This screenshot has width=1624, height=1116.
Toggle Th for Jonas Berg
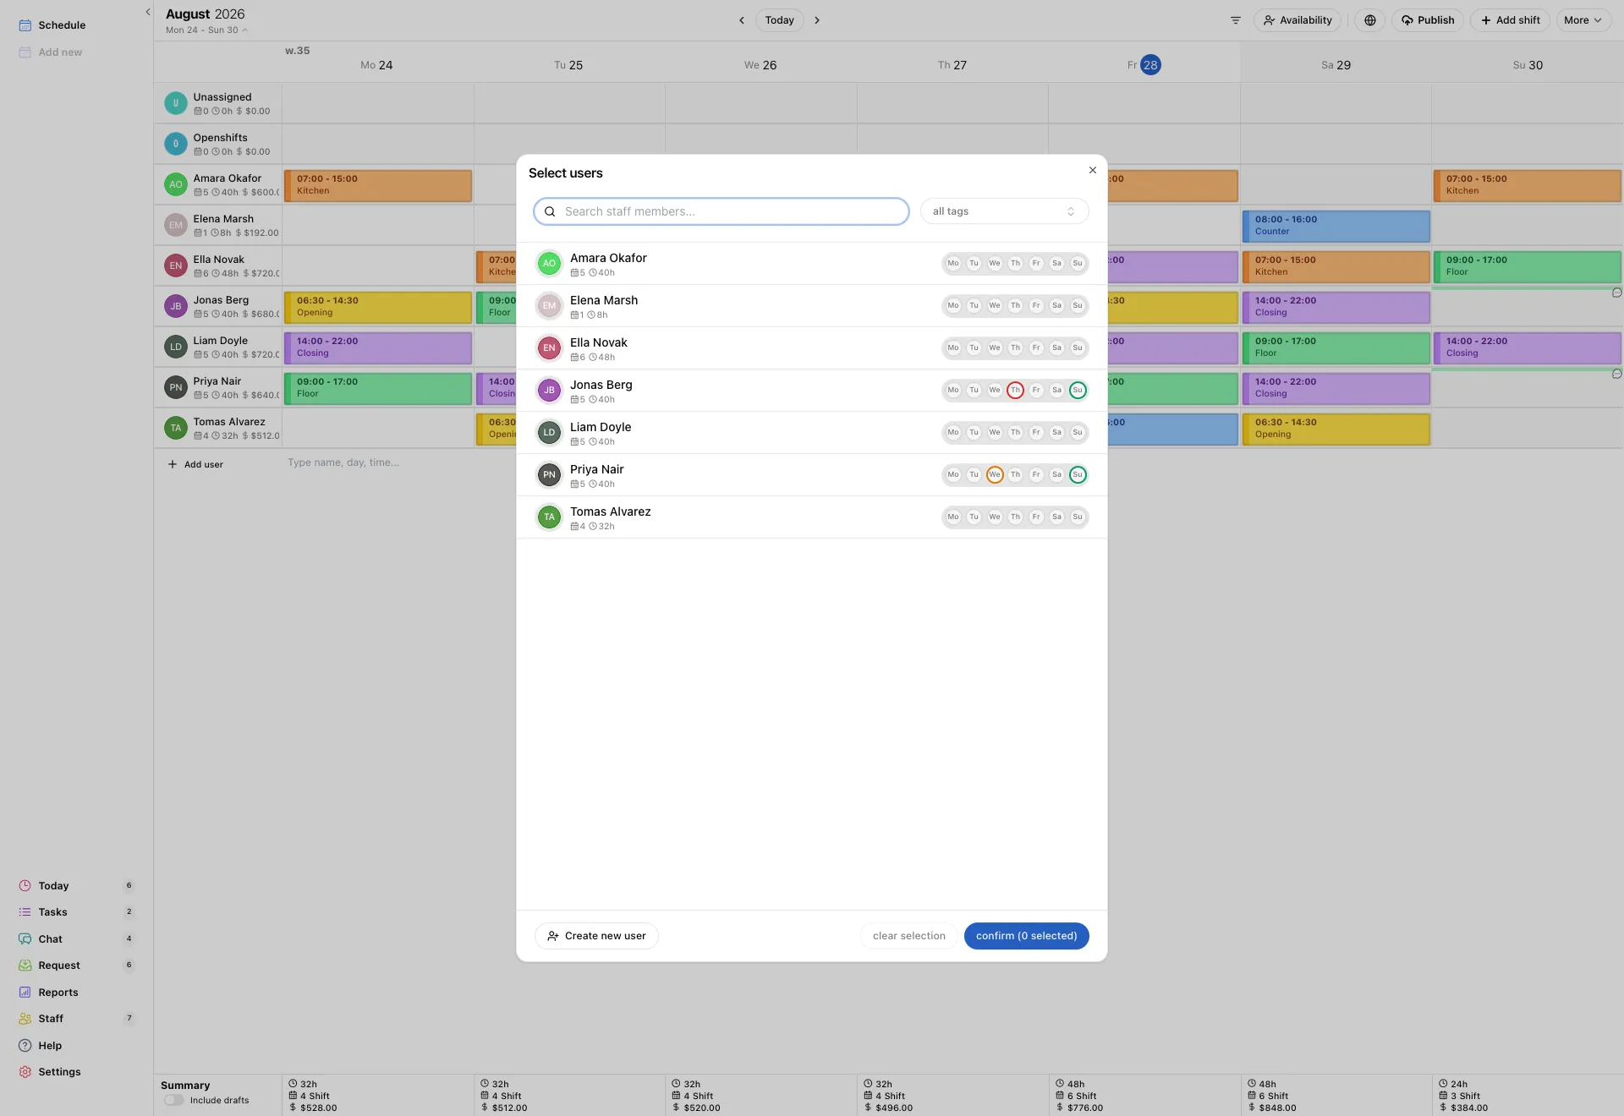click(x=1016, y=391)
